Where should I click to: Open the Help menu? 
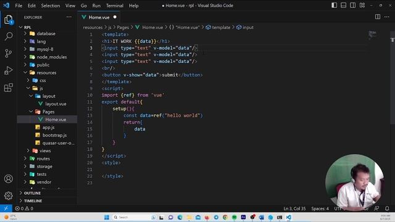[x=133, y=6]
